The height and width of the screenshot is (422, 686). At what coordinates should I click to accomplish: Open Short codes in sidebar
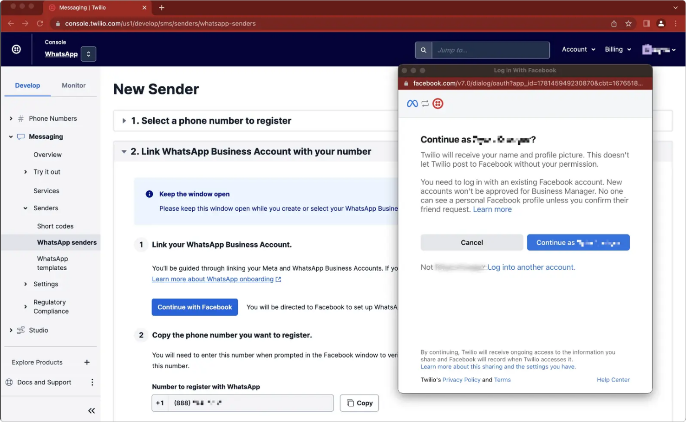pyautogui.click(x=55, y=226)
